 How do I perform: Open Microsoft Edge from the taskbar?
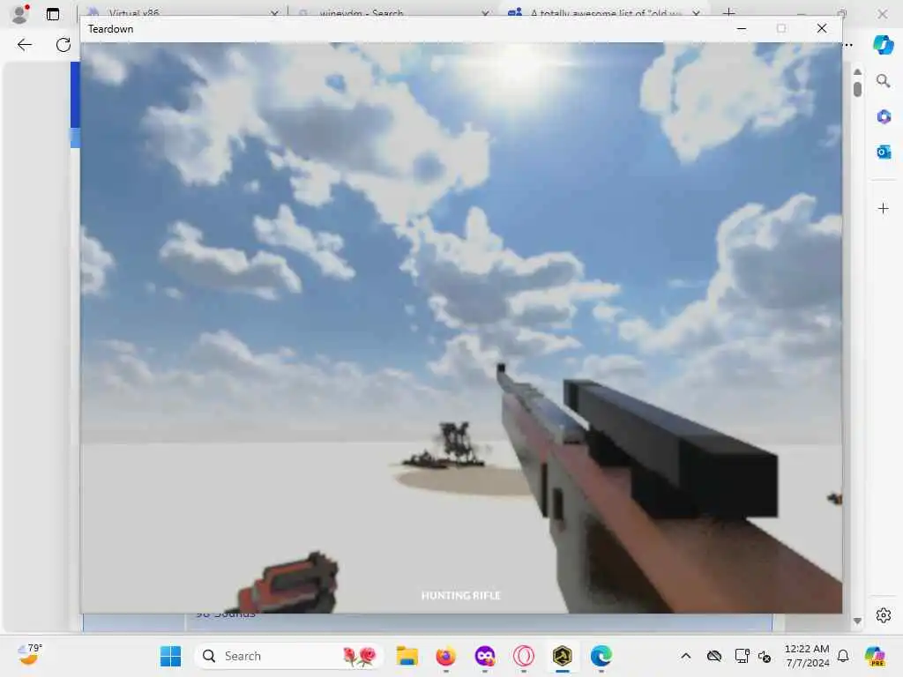tap(601, 656)
